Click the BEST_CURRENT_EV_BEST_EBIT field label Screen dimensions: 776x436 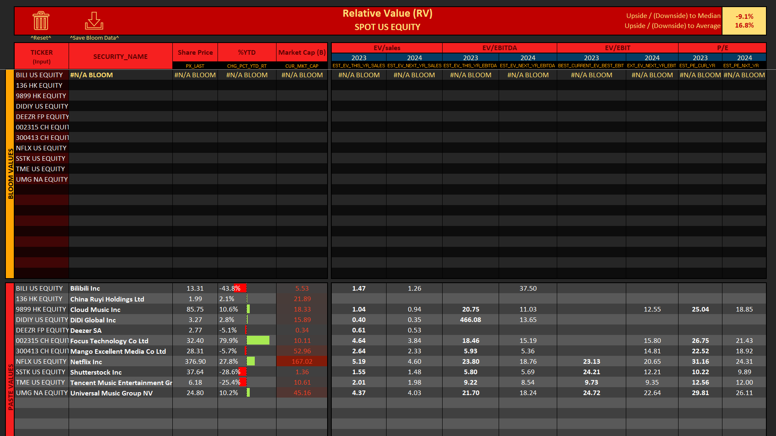[591, 66]
